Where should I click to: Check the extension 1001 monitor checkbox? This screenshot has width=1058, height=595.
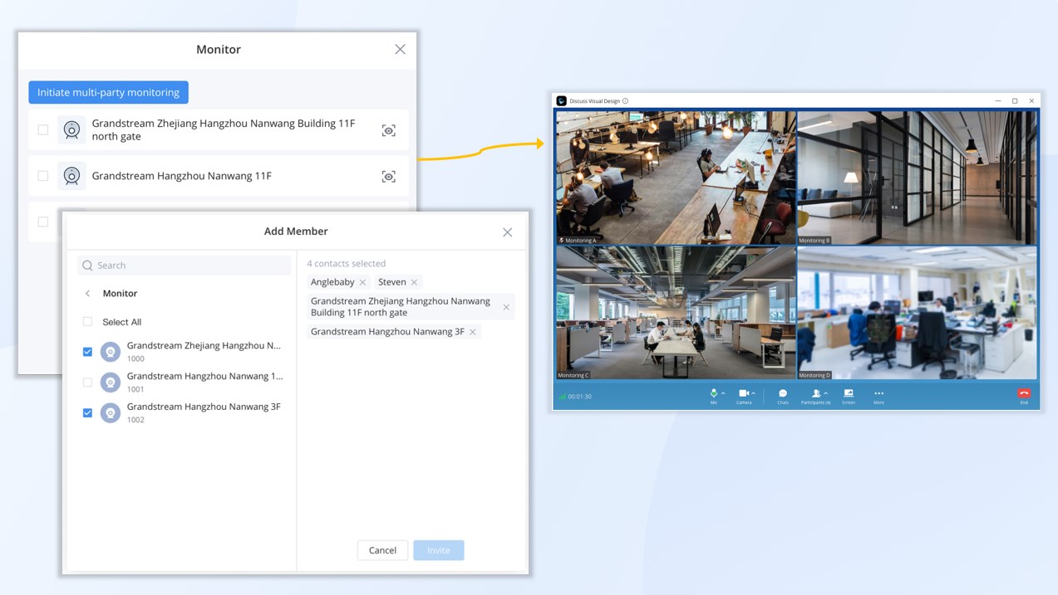[87, 383]
